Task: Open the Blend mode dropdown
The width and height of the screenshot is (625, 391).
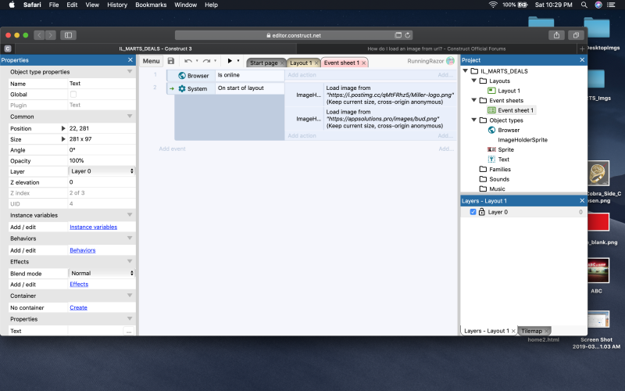Action: 102,273
